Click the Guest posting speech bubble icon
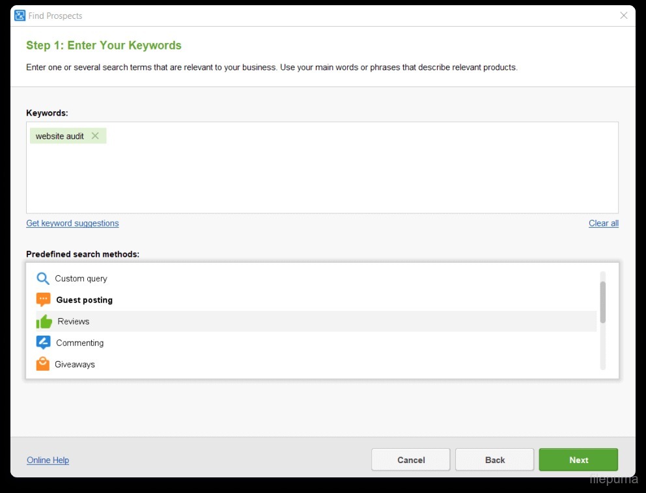The image size is (646, 493). [x=43, y=300]
